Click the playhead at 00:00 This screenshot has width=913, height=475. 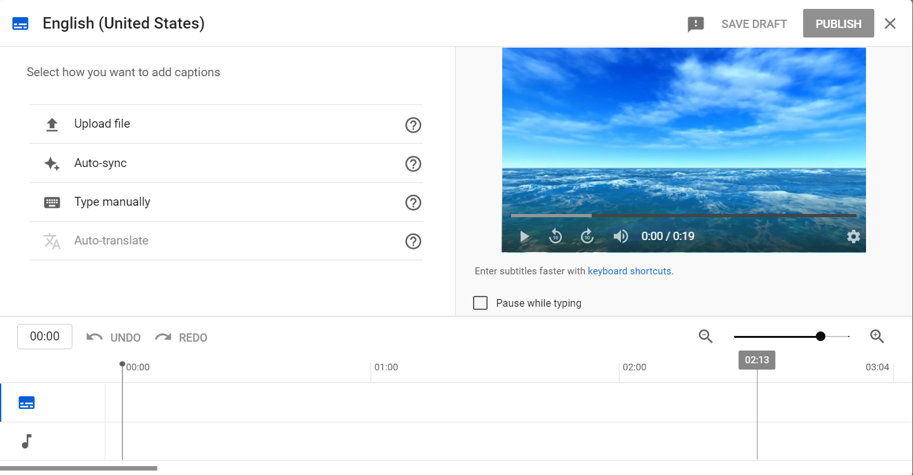pos(123,365)
